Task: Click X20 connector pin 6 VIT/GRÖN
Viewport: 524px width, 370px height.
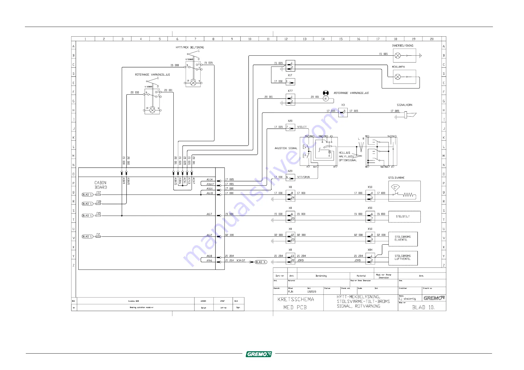Action: (290, 178)
